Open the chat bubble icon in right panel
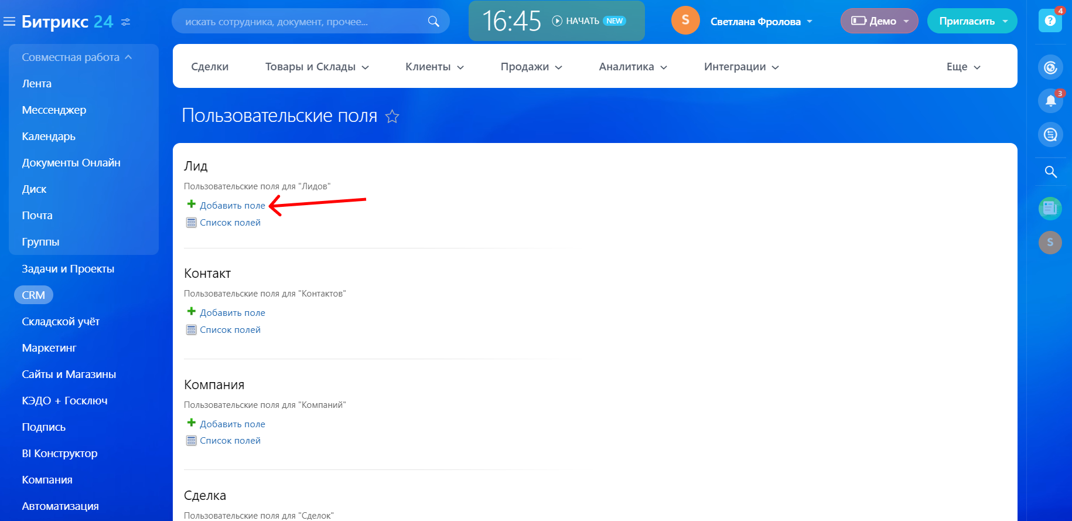This screenshot has height=521, width=1072. (x=1050, y=135)
